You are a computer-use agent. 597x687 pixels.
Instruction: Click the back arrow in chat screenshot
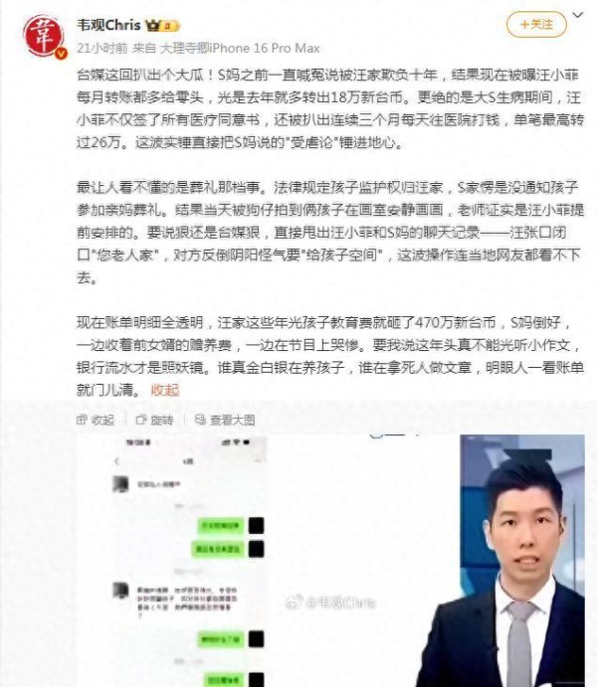click(116, 461)
